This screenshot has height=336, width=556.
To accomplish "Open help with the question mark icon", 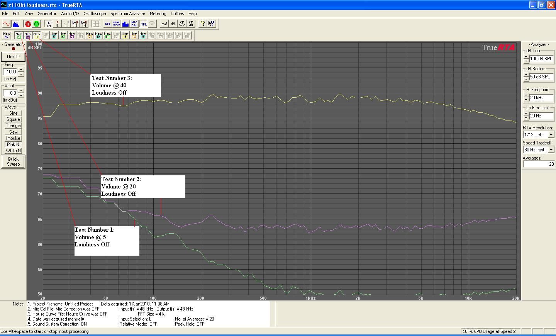I will click(x=202, y=24).
